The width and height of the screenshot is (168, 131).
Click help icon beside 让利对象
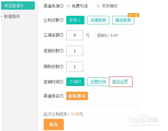tap(61, 20)
